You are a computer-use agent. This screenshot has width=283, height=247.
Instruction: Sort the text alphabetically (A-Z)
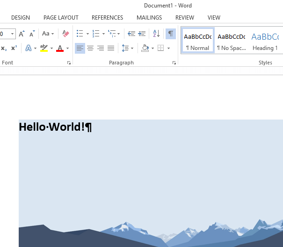(156, 34)
